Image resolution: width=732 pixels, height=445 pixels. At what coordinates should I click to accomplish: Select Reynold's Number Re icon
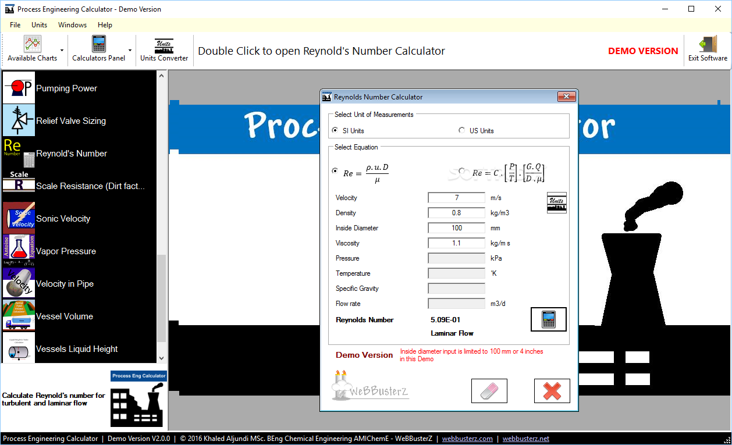[x=19, y=154]
